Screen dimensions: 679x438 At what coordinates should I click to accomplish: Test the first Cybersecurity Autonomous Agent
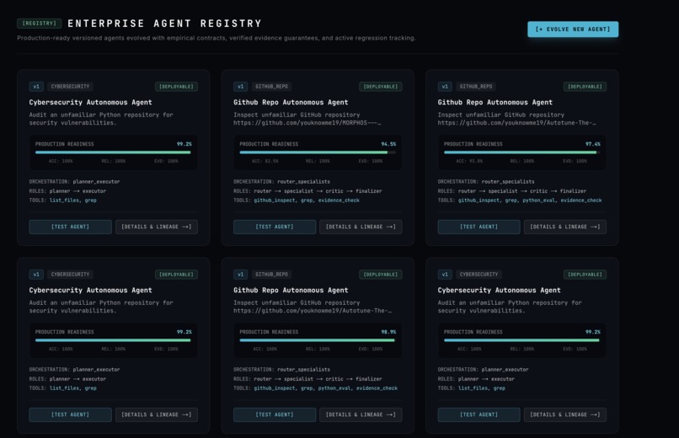tap(70, 227)
